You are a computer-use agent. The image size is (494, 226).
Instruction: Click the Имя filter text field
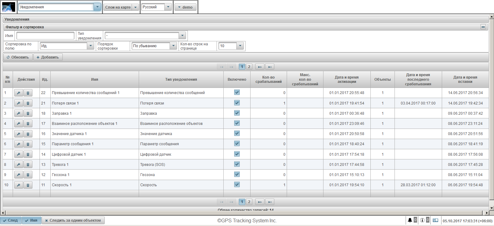(45, 36)
